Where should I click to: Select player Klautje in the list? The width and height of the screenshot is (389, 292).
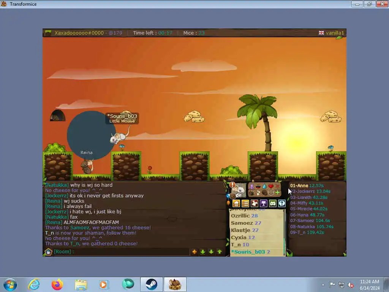pos(245,230)
